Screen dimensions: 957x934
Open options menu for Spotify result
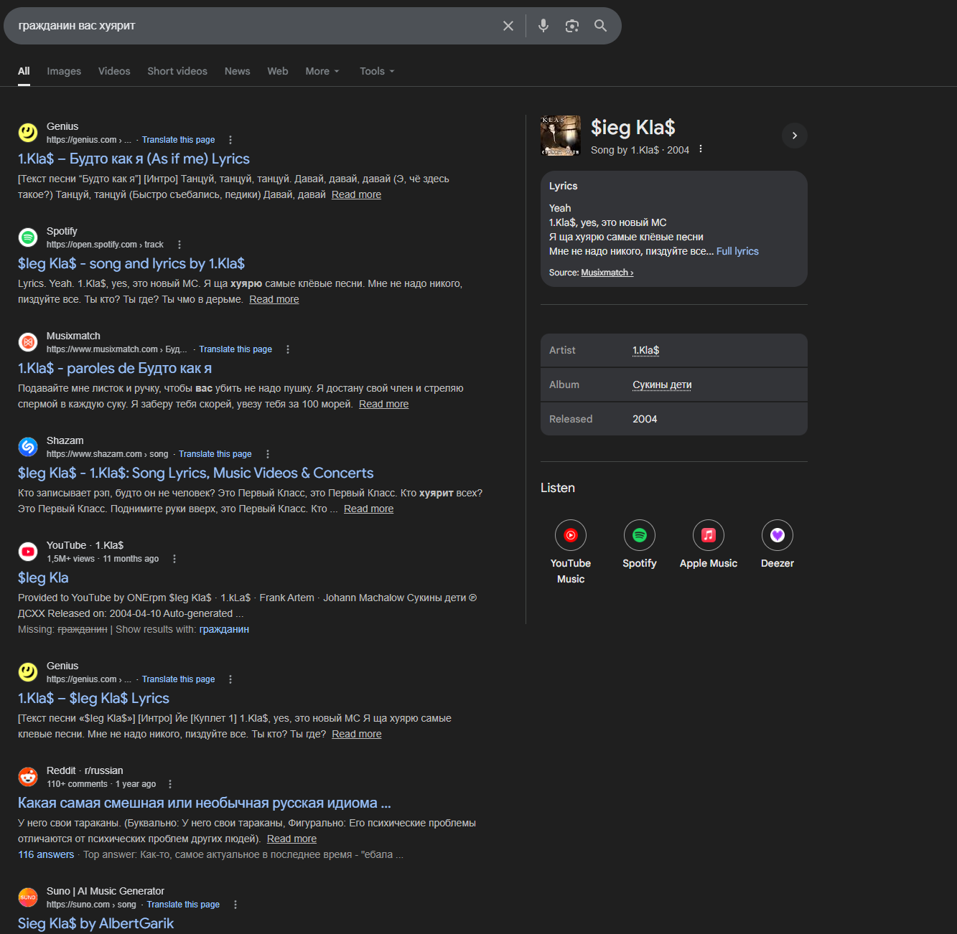coord(179,245)
